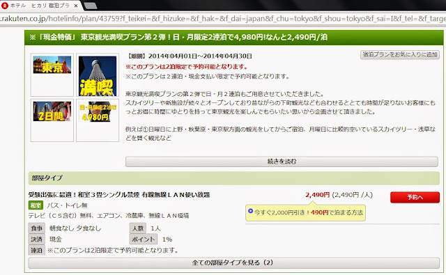Click the 1% point value

pos(167,239)
